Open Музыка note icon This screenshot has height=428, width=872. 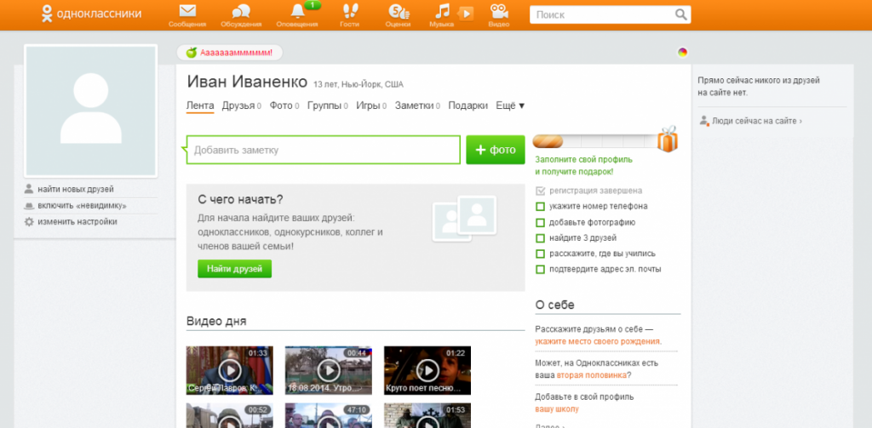point(442,11)
